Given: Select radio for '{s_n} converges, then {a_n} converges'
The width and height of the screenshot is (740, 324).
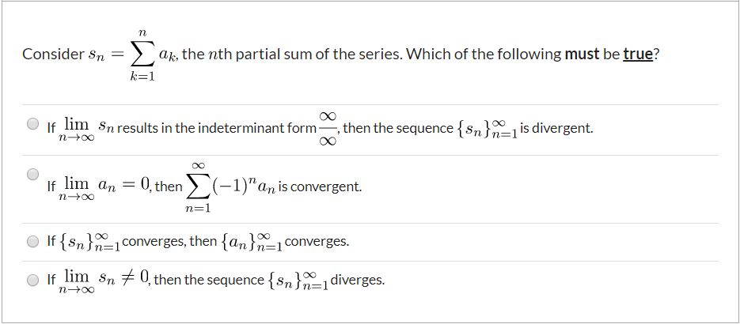Looking at the screenshot, I should click(x=32, y=242).
